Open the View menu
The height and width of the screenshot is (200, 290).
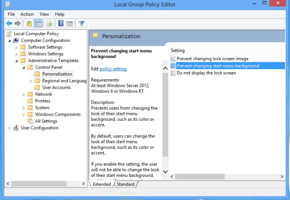44,14
